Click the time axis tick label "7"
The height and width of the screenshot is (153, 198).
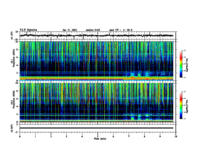pyautogui.click(x=129, y=136)
